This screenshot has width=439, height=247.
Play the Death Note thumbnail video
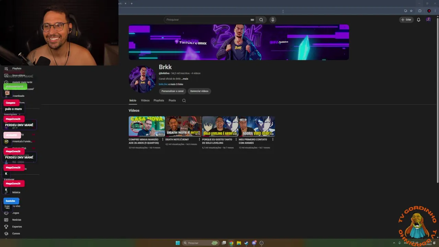click(183, 126)
